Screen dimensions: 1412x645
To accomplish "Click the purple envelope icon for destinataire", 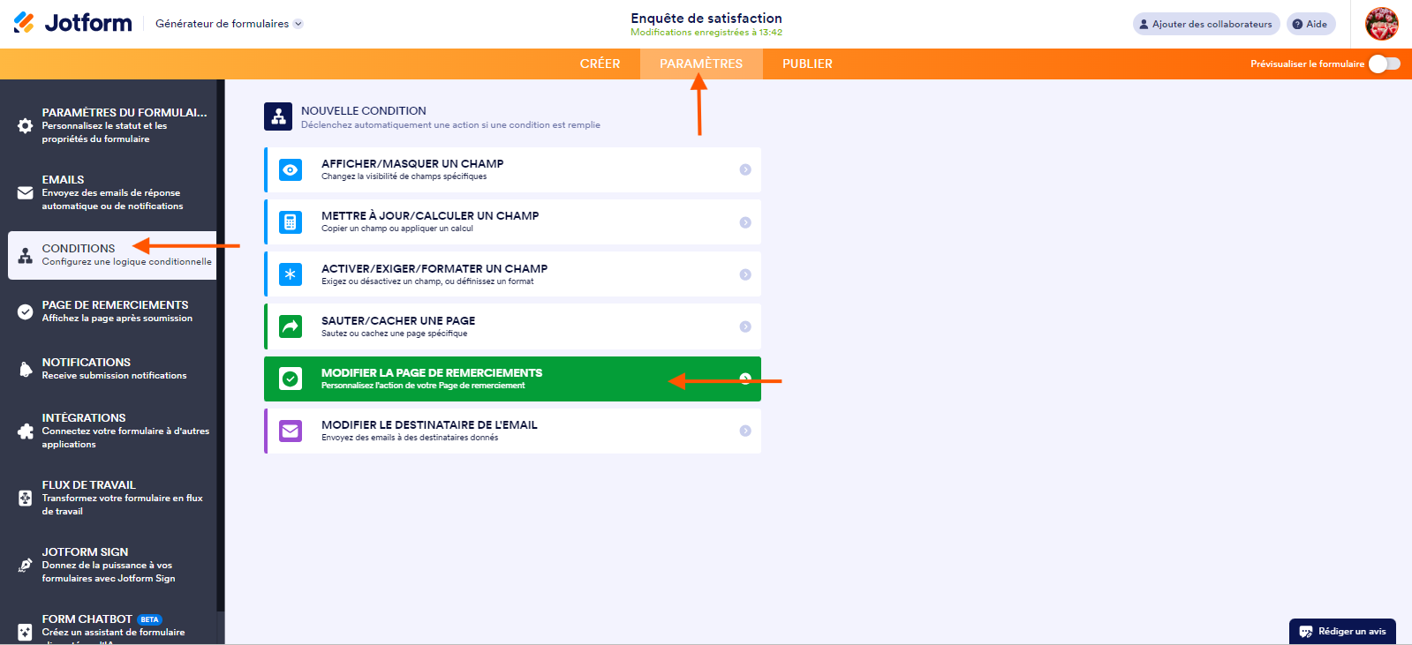I will click(x=291, y=431).
